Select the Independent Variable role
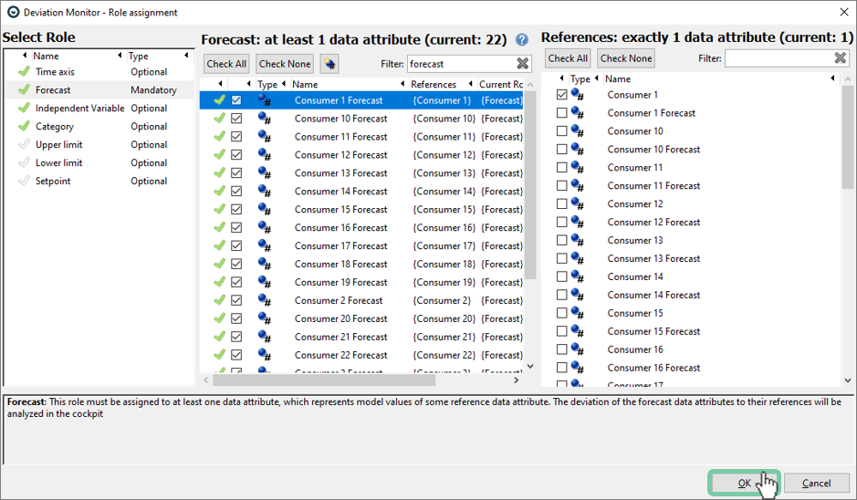Screen dimensions: 857x500 point(99,109)
